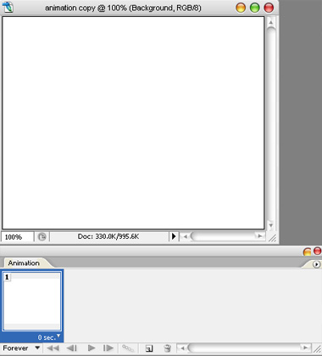This screenshot has width=322, height=356.
Task: Click the document icon in the title bar
Action: point(8,8)
